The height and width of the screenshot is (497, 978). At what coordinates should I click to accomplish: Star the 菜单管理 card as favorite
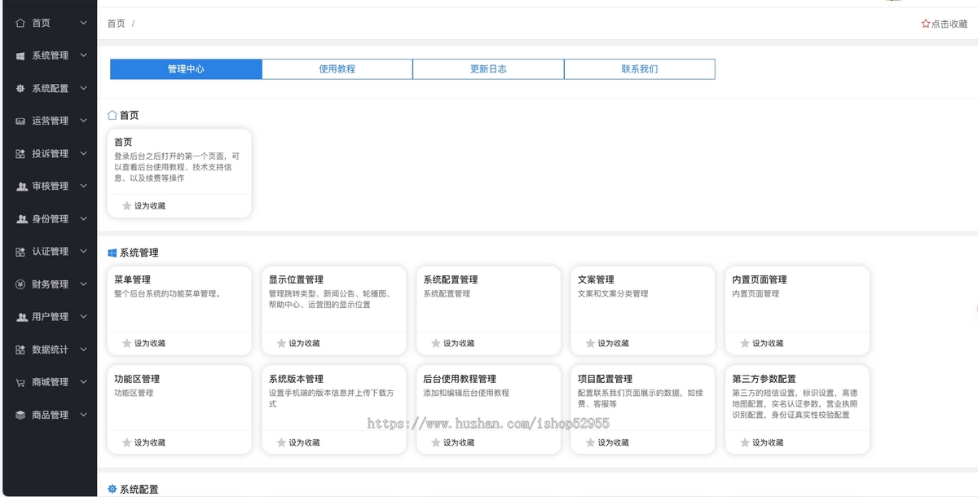pos(126,343)
